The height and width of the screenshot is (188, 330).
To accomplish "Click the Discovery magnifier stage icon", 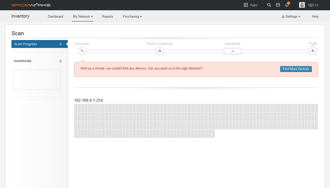I will pos(82,51).
